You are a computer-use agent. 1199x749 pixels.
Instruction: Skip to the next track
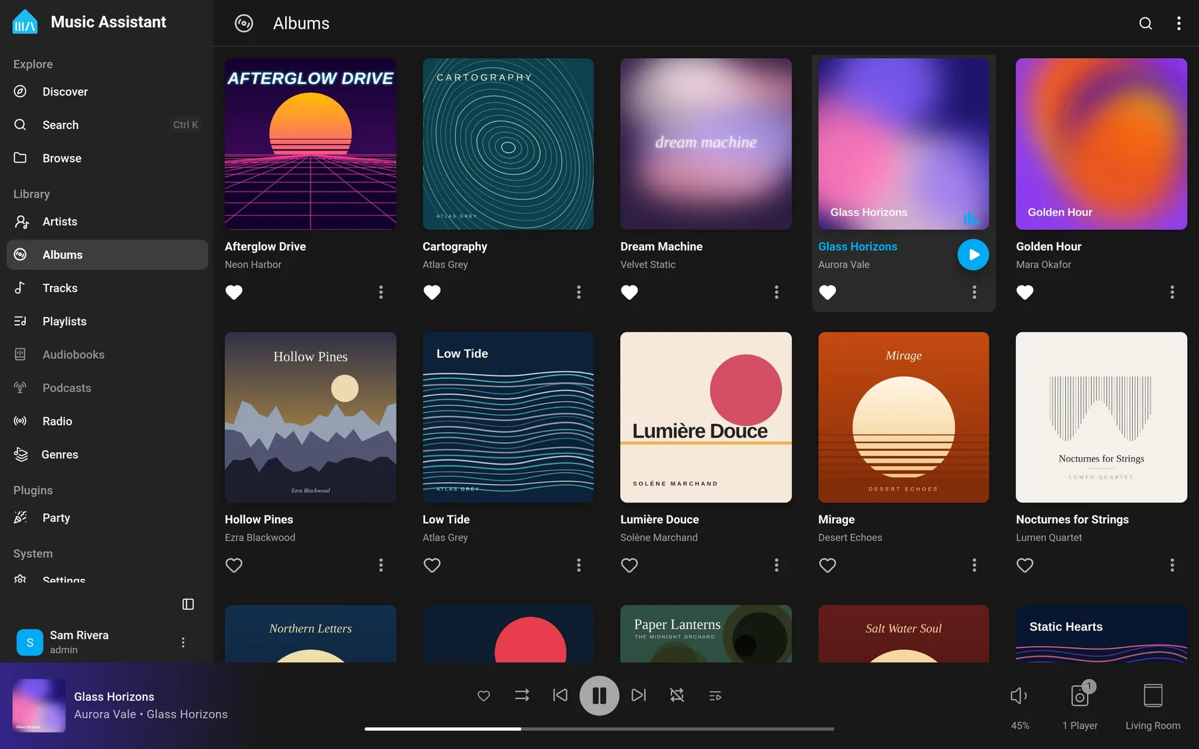638,695
